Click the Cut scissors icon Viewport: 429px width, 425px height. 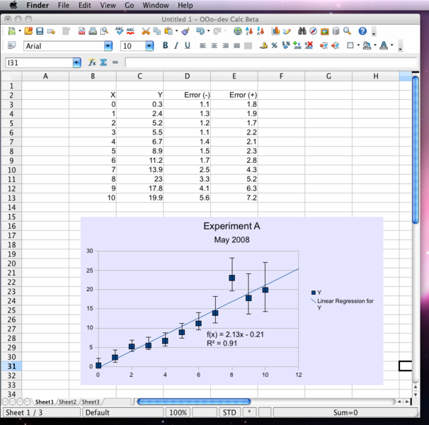(146, 31)
